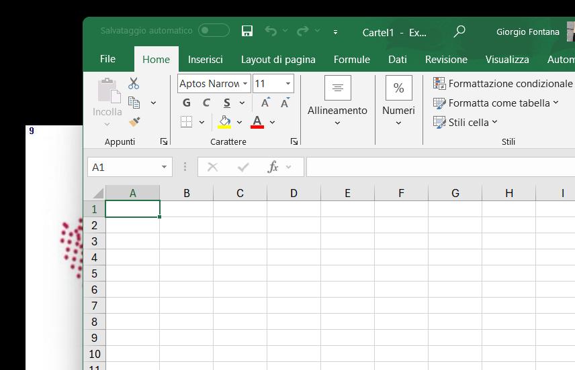Open the Name Box dropdown arrow
This screenshot has height=370, width=575.
tap(164, 167)
